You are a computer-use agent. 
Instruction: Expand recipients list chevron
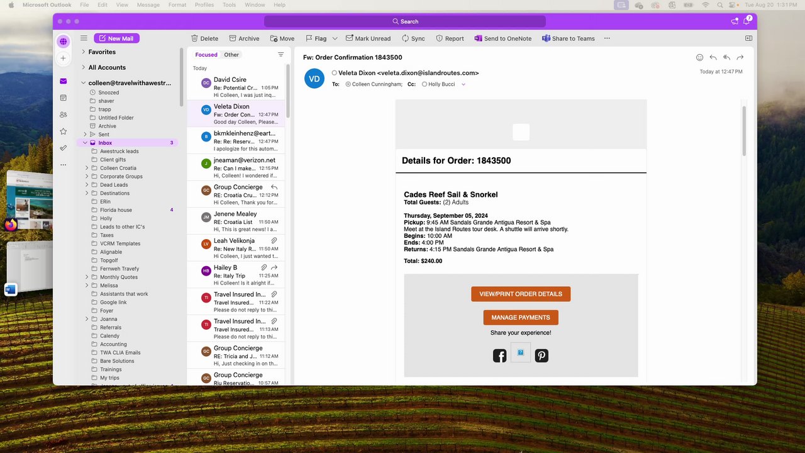click(464, 84)
